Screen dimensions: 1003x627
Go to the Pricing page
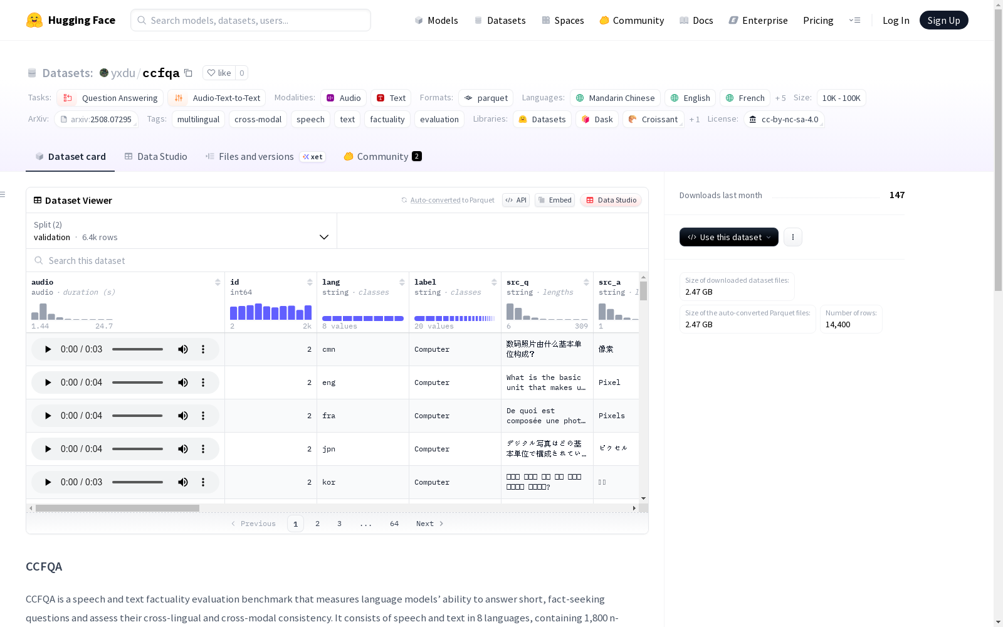[x=818, y=20]
